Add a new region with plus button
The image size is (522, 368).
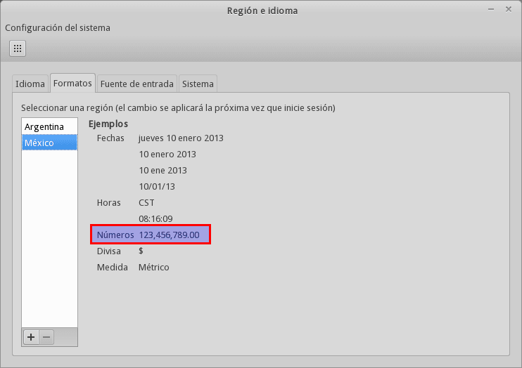click(x=31, y=337)
